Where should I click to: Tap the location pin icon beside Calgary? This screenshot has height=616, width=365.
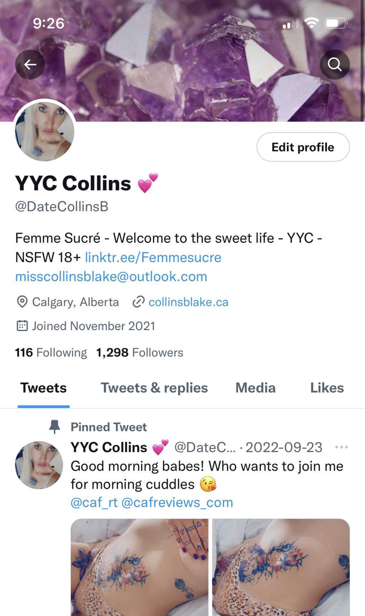click(x=22, y=302)
